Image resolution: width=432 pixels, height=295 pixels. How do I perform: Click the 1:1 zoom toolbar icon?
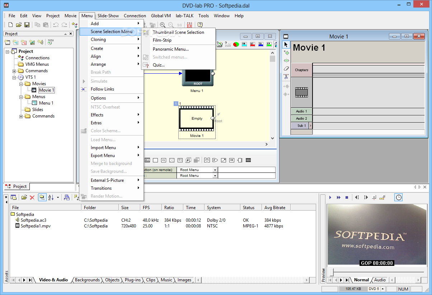point(179,25)
